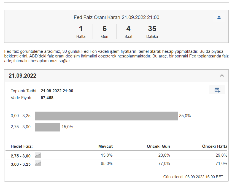Click the 15,0% probability bar
Image resolution: width=232 pixels, height=187 pixels.
pyautogui.click(x=48, y=127)
